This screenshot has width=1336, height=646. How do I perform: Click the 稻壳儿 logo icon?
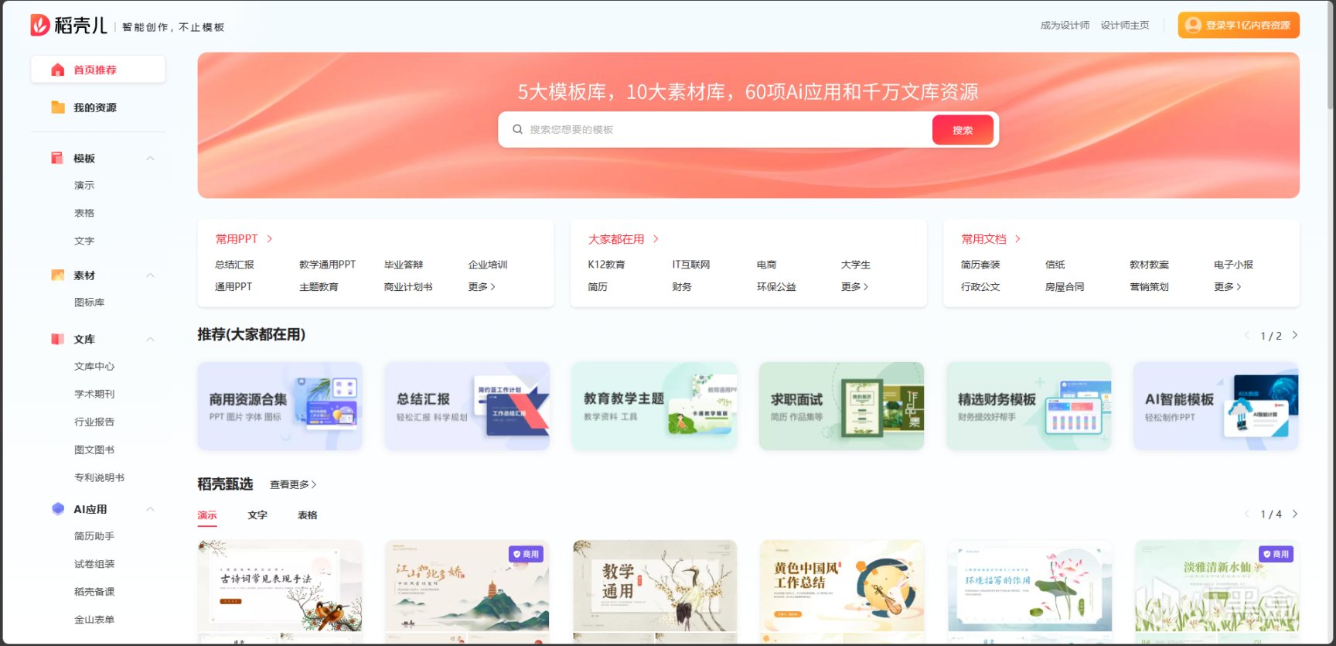coord(40,26)
